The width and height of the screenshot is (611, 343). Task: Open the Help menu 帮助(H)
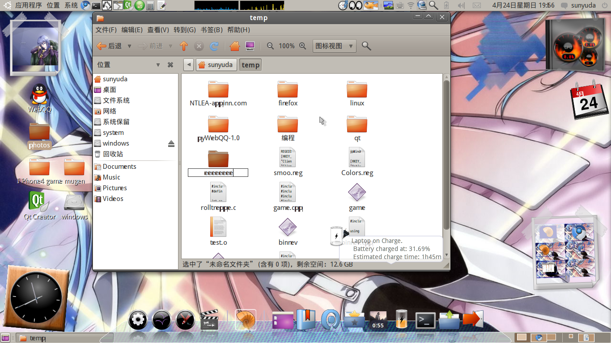tap(238, 29)
